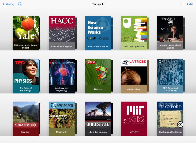This screenshot has width=196, height=143.
Task: Open TED Physics The Edge of Knowledge
Action: coord(26,76)
